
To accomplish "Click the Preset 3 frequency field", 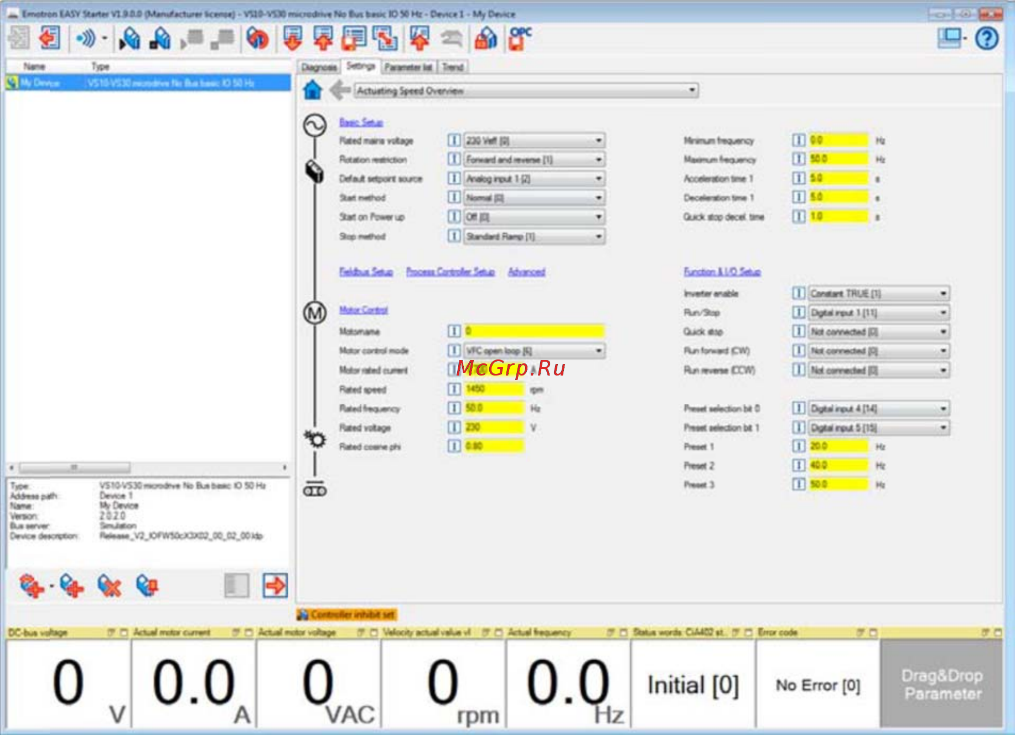I will (x=838, y=485).
